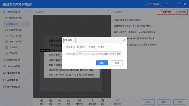Click the 整页识别 full page recognition icon
Viewport: 189px width, 106px height.
click(x=80, y=101)
